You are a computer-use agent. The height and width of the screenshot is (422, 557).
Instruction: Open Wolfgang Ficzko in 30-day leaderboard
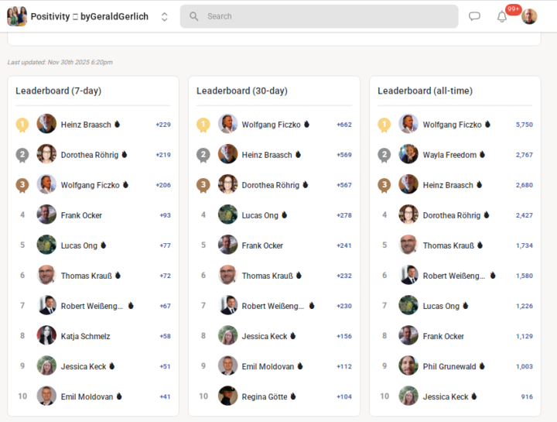click(x=271, y=125)
